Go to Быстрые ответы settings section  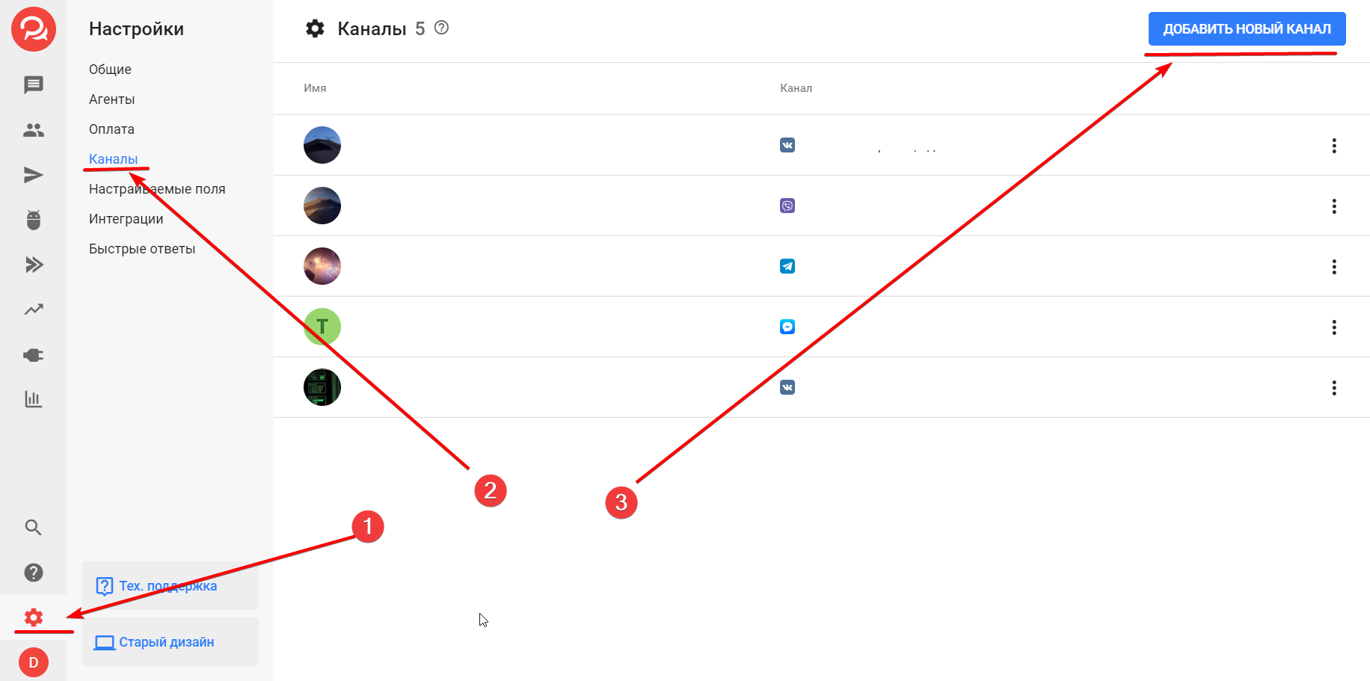click(x=142, y=249)
